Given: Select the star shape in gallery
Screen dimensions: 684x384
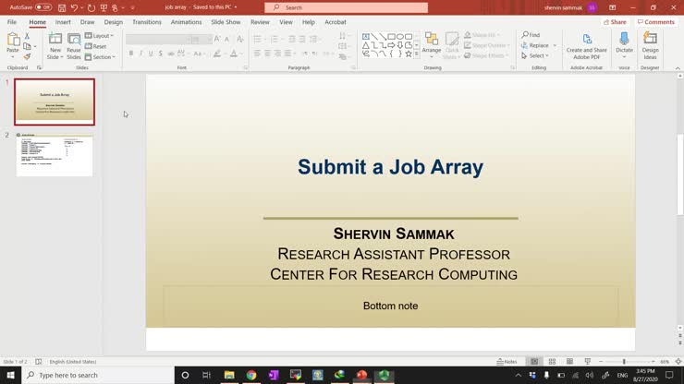Looking at the screenshot, I should pyautogui.click(x=409, y=54).
